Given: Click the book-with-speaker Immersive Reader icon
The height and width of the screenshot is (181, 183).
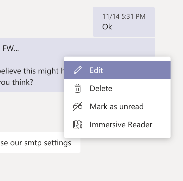Looking at the screenshot, I should [x=77, y=125].
